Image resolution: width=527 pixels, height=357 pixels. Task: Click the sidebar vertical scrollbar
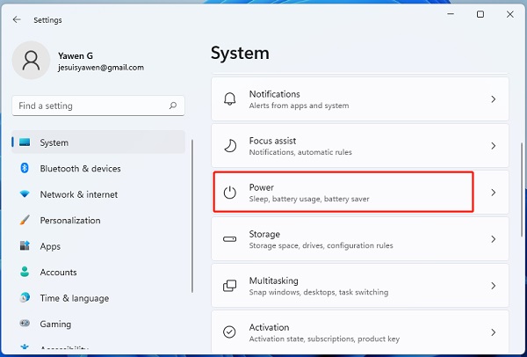pyautogui.click(x=192, y=216)
